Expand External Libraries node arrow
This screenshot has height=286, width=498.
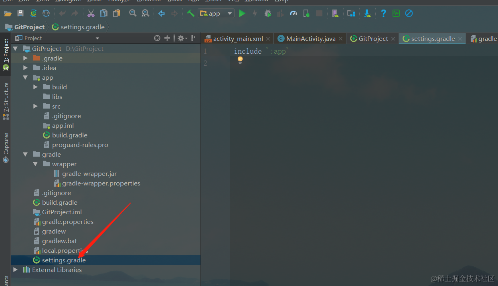coord(15,270)
